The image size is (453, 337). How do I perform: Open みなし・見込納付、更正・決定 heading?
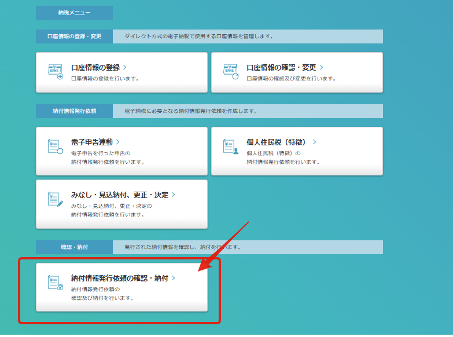(120, 195)
